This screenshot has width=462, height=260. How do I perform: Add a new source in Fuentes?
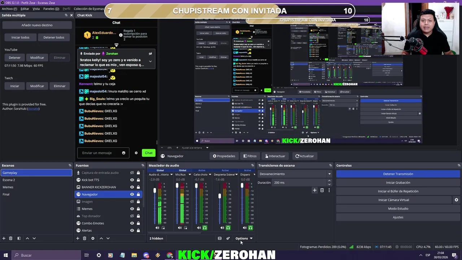(78, 238)
